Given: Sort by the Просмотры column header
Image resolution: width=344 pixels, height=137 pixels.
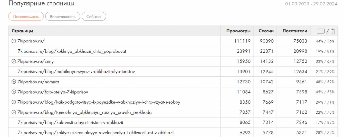Looking at the screenshot, I should [238, 31].
